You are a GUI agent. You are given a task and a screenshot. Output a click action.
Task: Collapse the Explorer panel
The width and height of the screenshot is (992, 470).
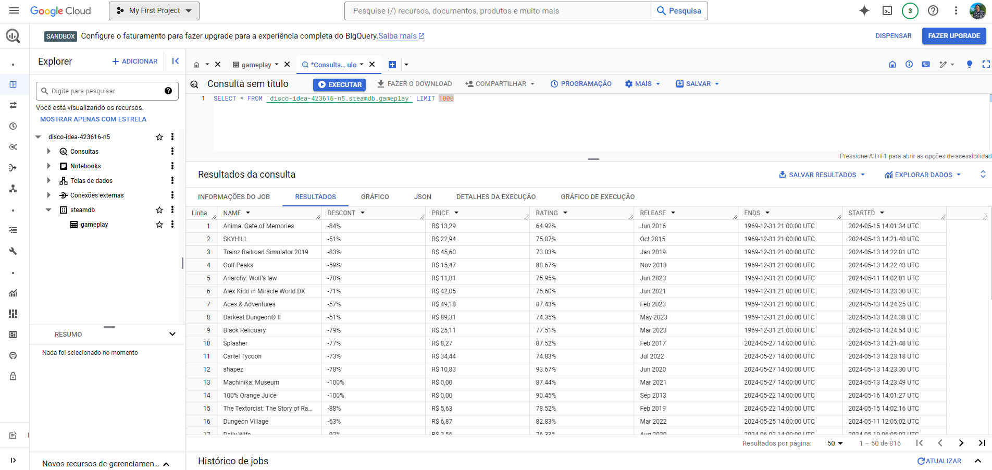(x=176, y=61)
